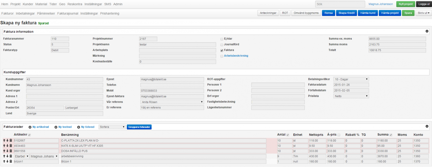Move article row 5102667 down
The width and height of the screenshot is (432, 167).
[x=8, y=141]
